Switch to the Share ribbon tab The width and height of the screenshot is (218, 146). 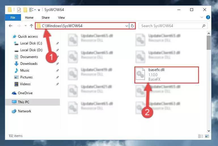(x=46, y=18)
